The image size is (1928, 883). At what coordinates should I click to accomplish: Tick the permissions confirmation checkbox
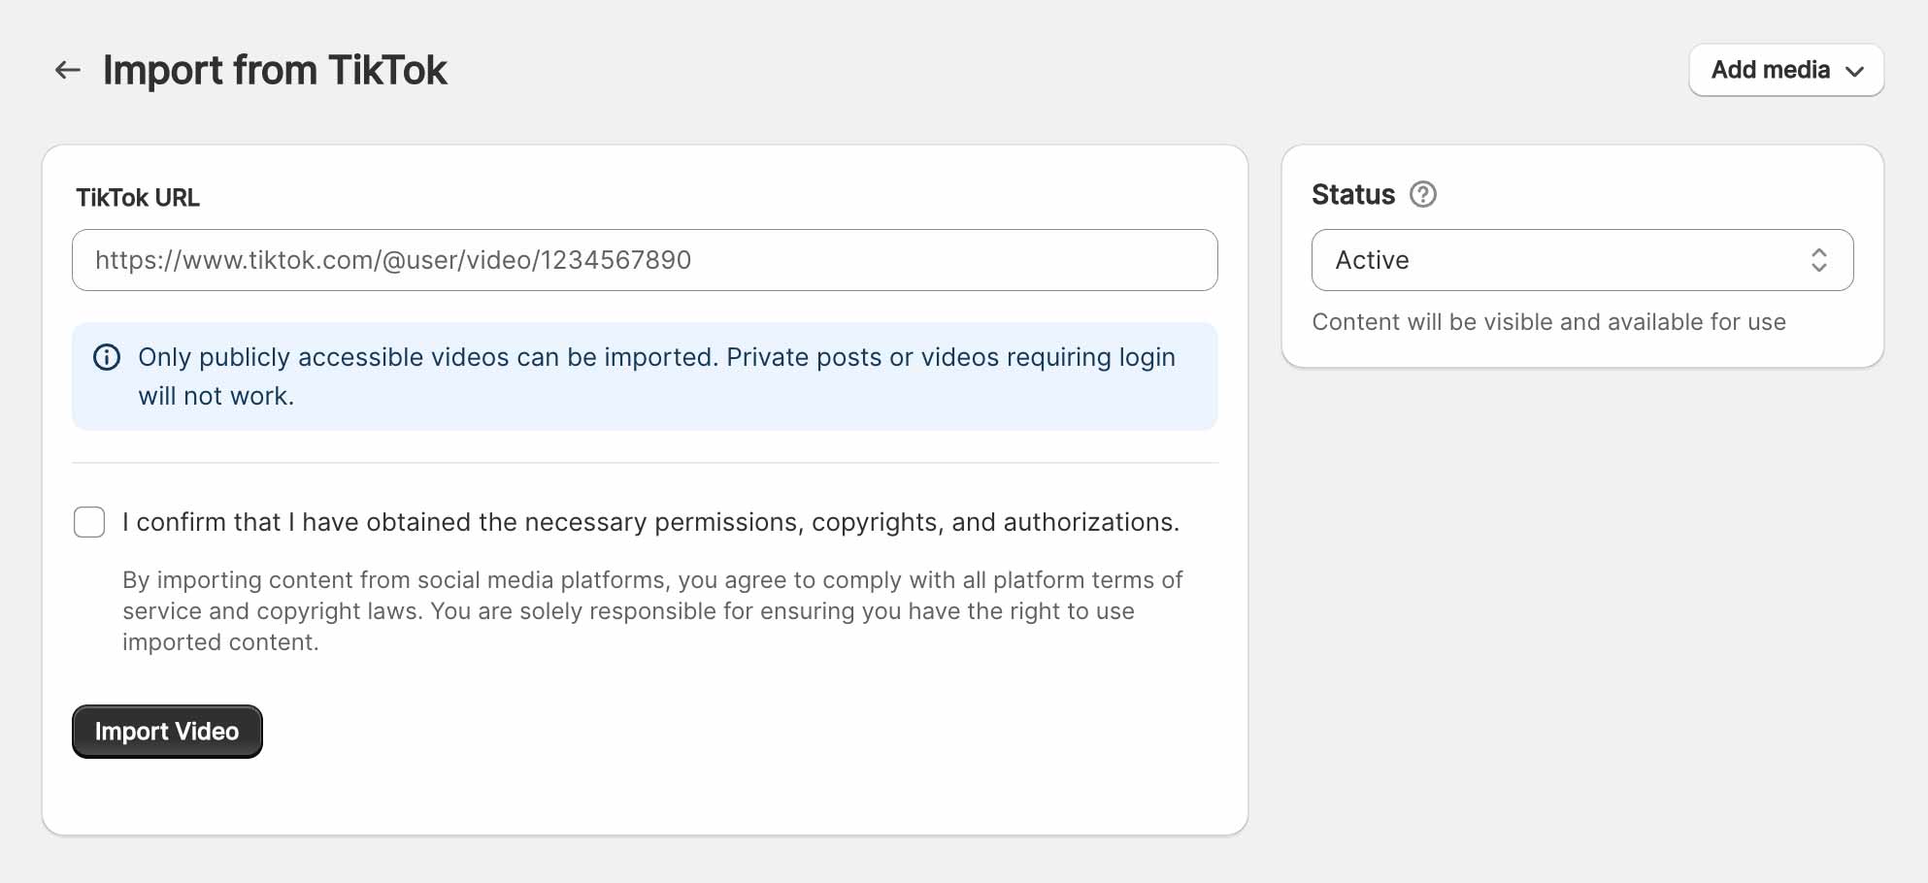point(89,522)
